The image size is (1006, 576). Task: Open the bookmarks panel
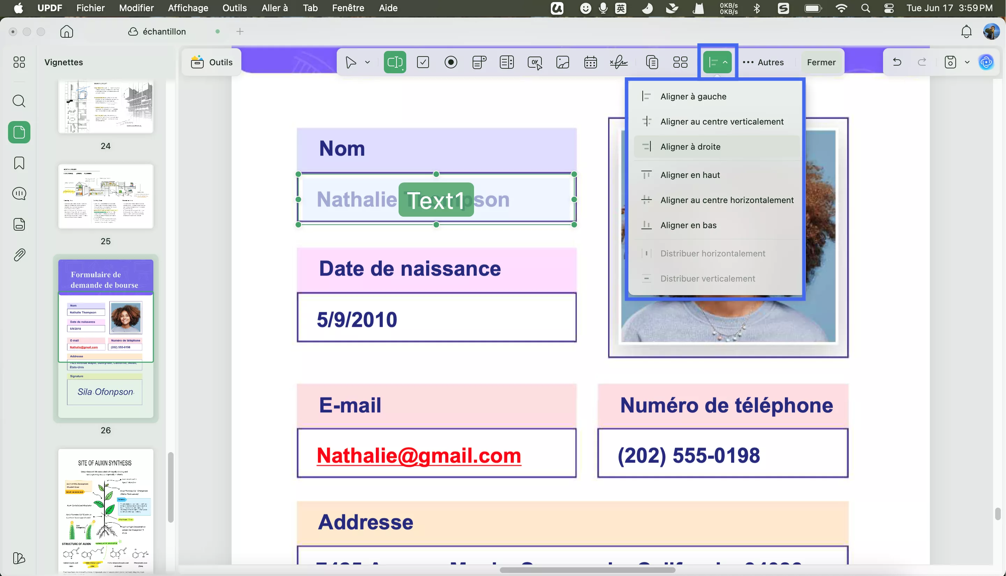[x=19, y=163]
